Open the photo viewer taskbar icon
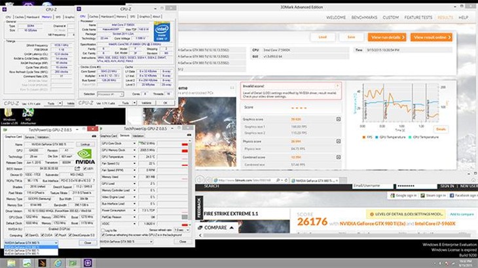The image size is (478, 268). [x=27, y=263]
